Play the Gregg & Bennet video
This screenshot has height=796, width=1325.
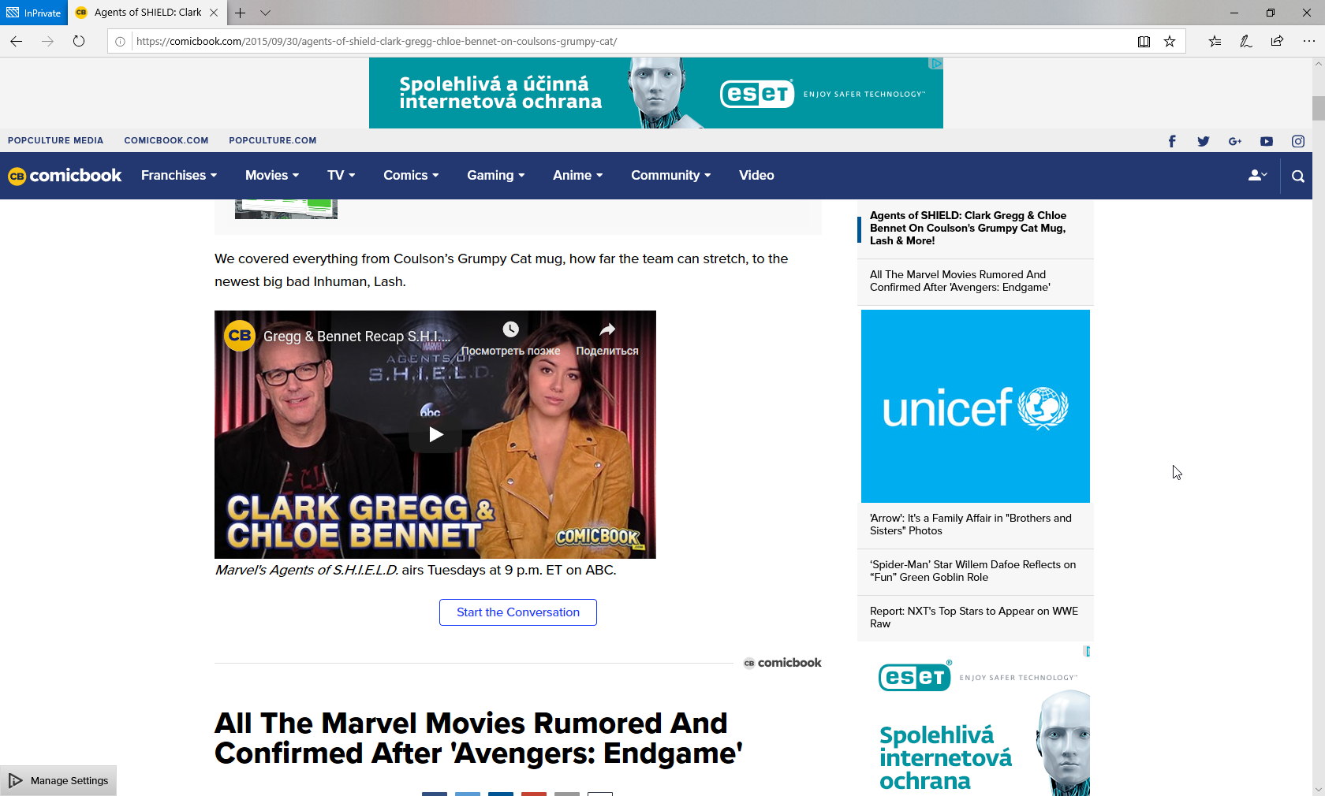pyautogui.click(x=435, y=434)
